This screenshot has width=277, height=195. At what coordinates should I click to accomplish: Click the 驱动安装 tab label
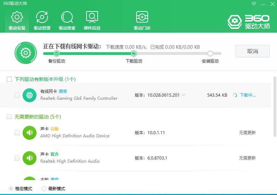click(17, 28)
